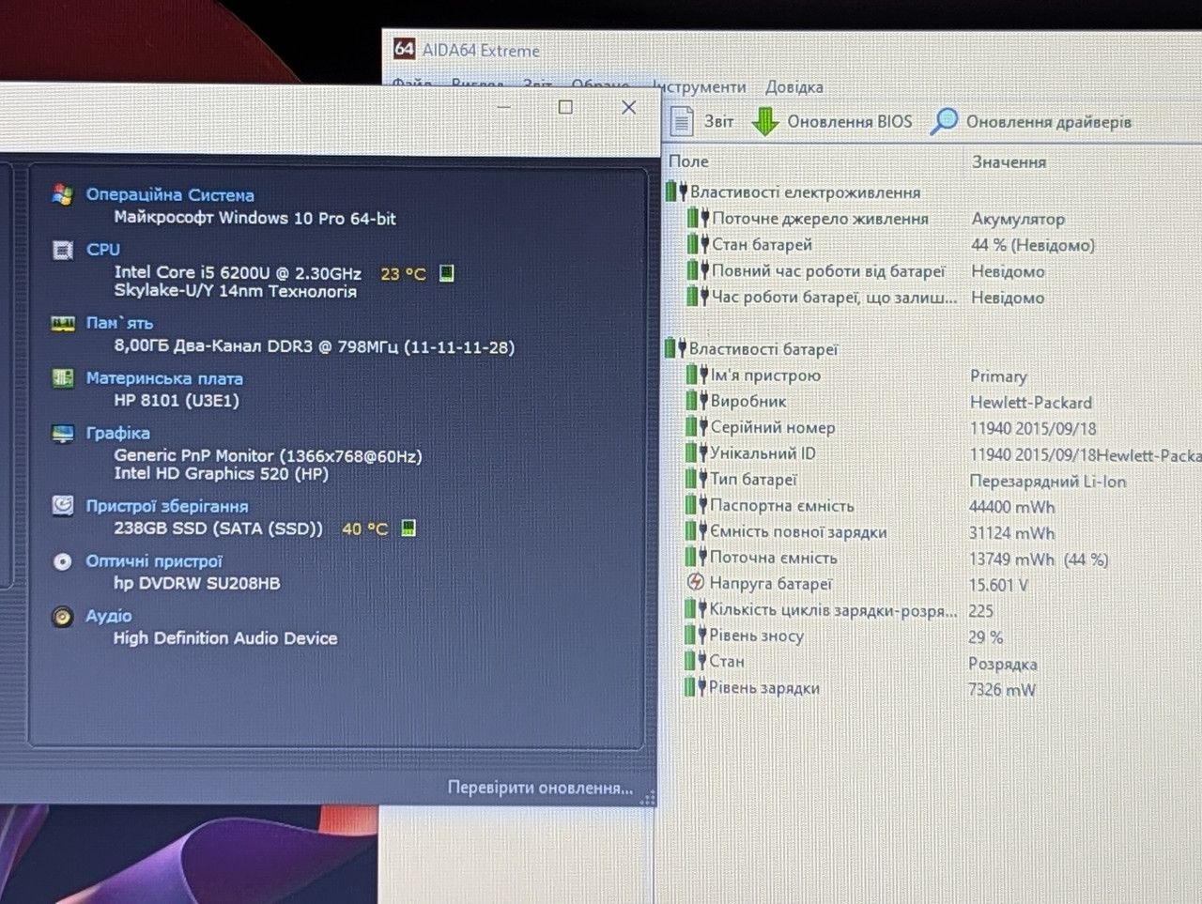Click the HP 8101 (U3E1) text
This screenshot has width=1202, height=904.
coord(177,401)
